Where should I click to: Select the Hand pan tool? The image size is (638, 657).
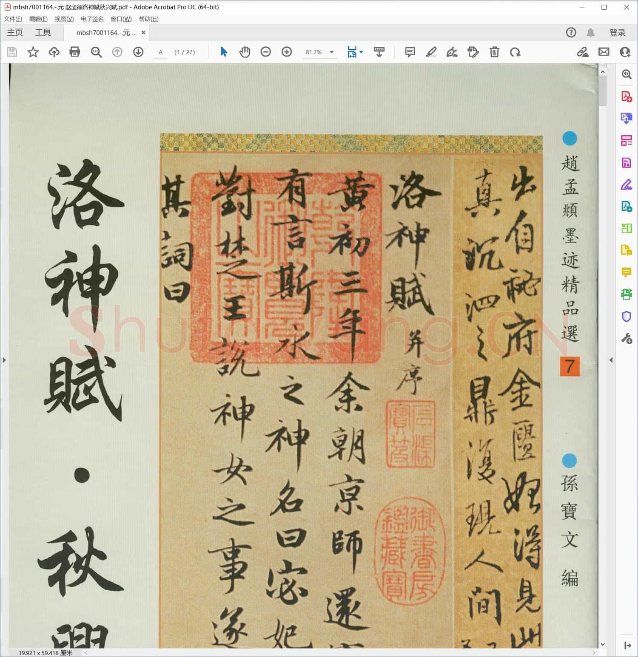pos(245,52)
